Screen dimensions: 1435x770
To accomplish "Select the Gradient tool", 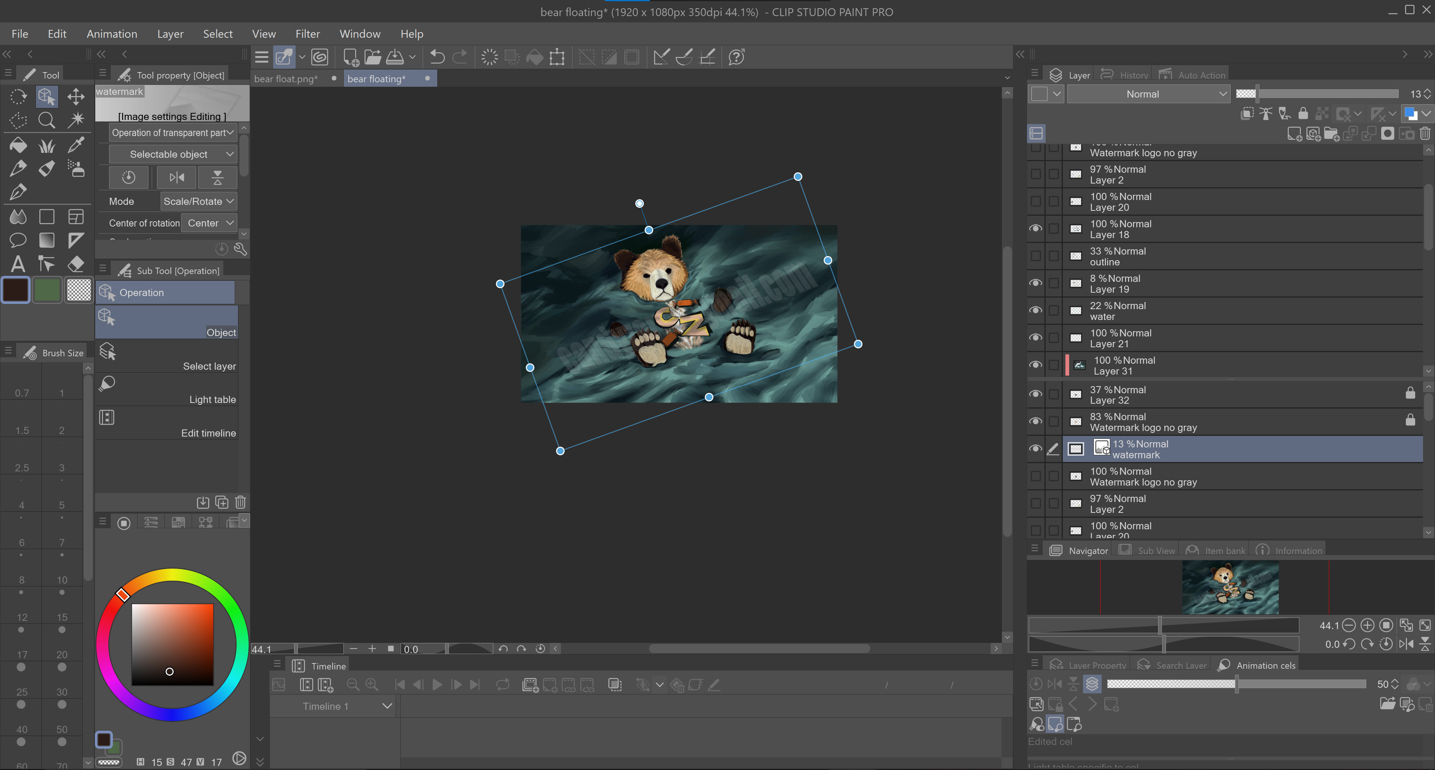I will [47, 240].
